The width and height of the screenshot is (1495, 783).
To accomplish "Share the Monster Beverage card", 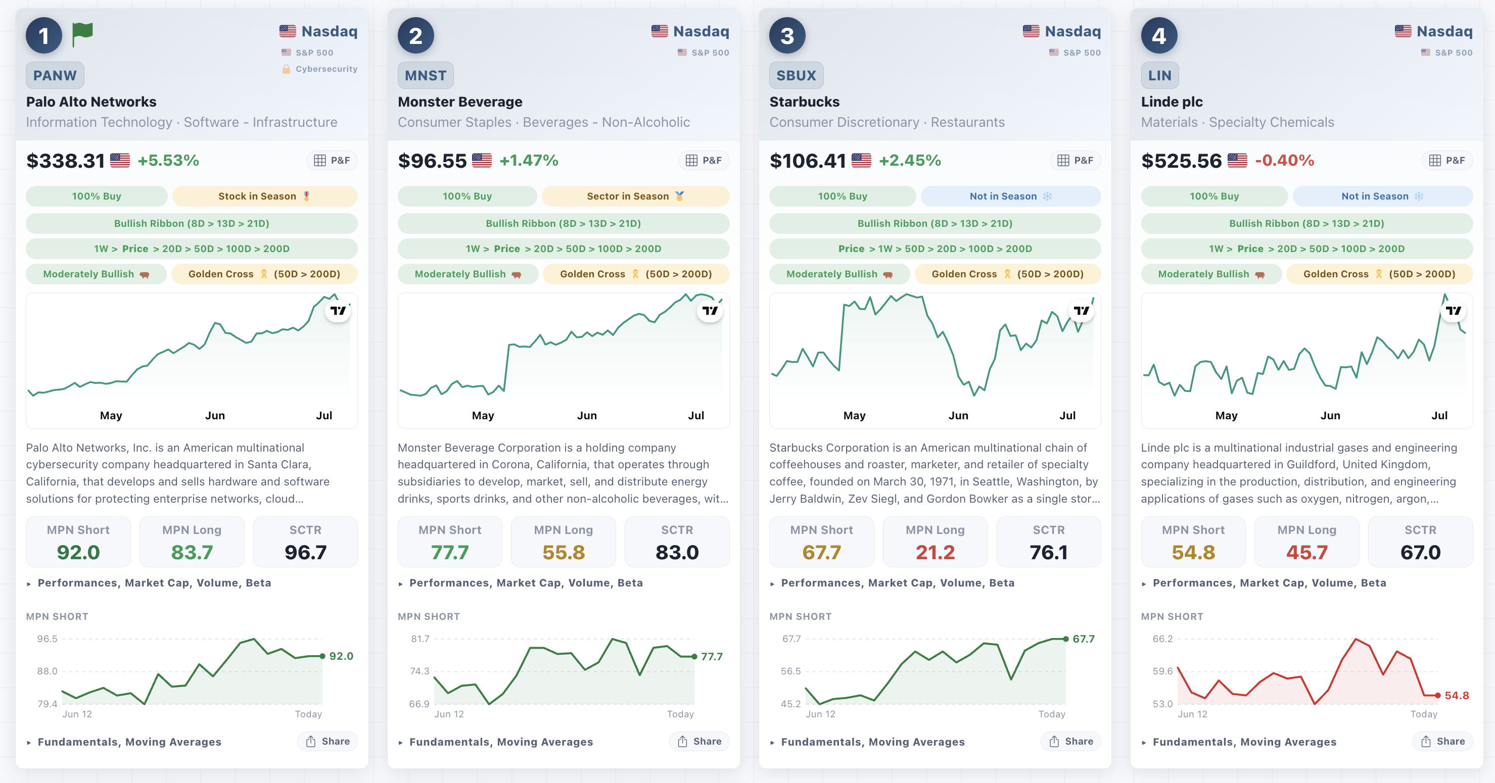I will pyautogui.click(x=699, y=741).
